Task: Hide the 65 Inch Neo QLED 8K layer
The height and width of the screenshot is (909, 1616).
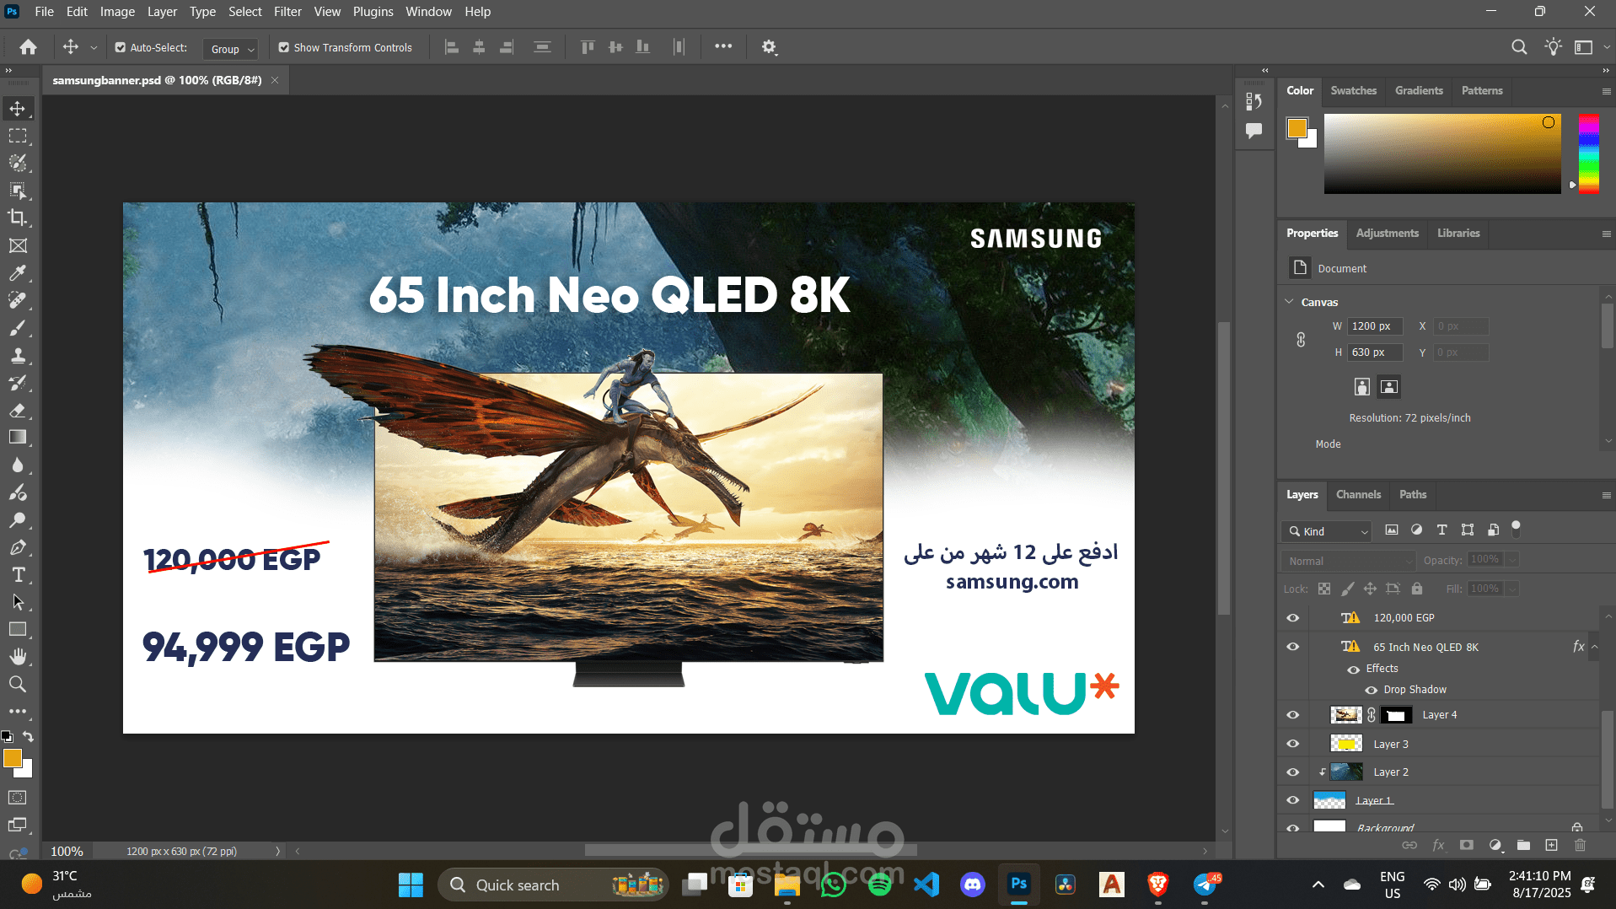Action: point(1292,647)
